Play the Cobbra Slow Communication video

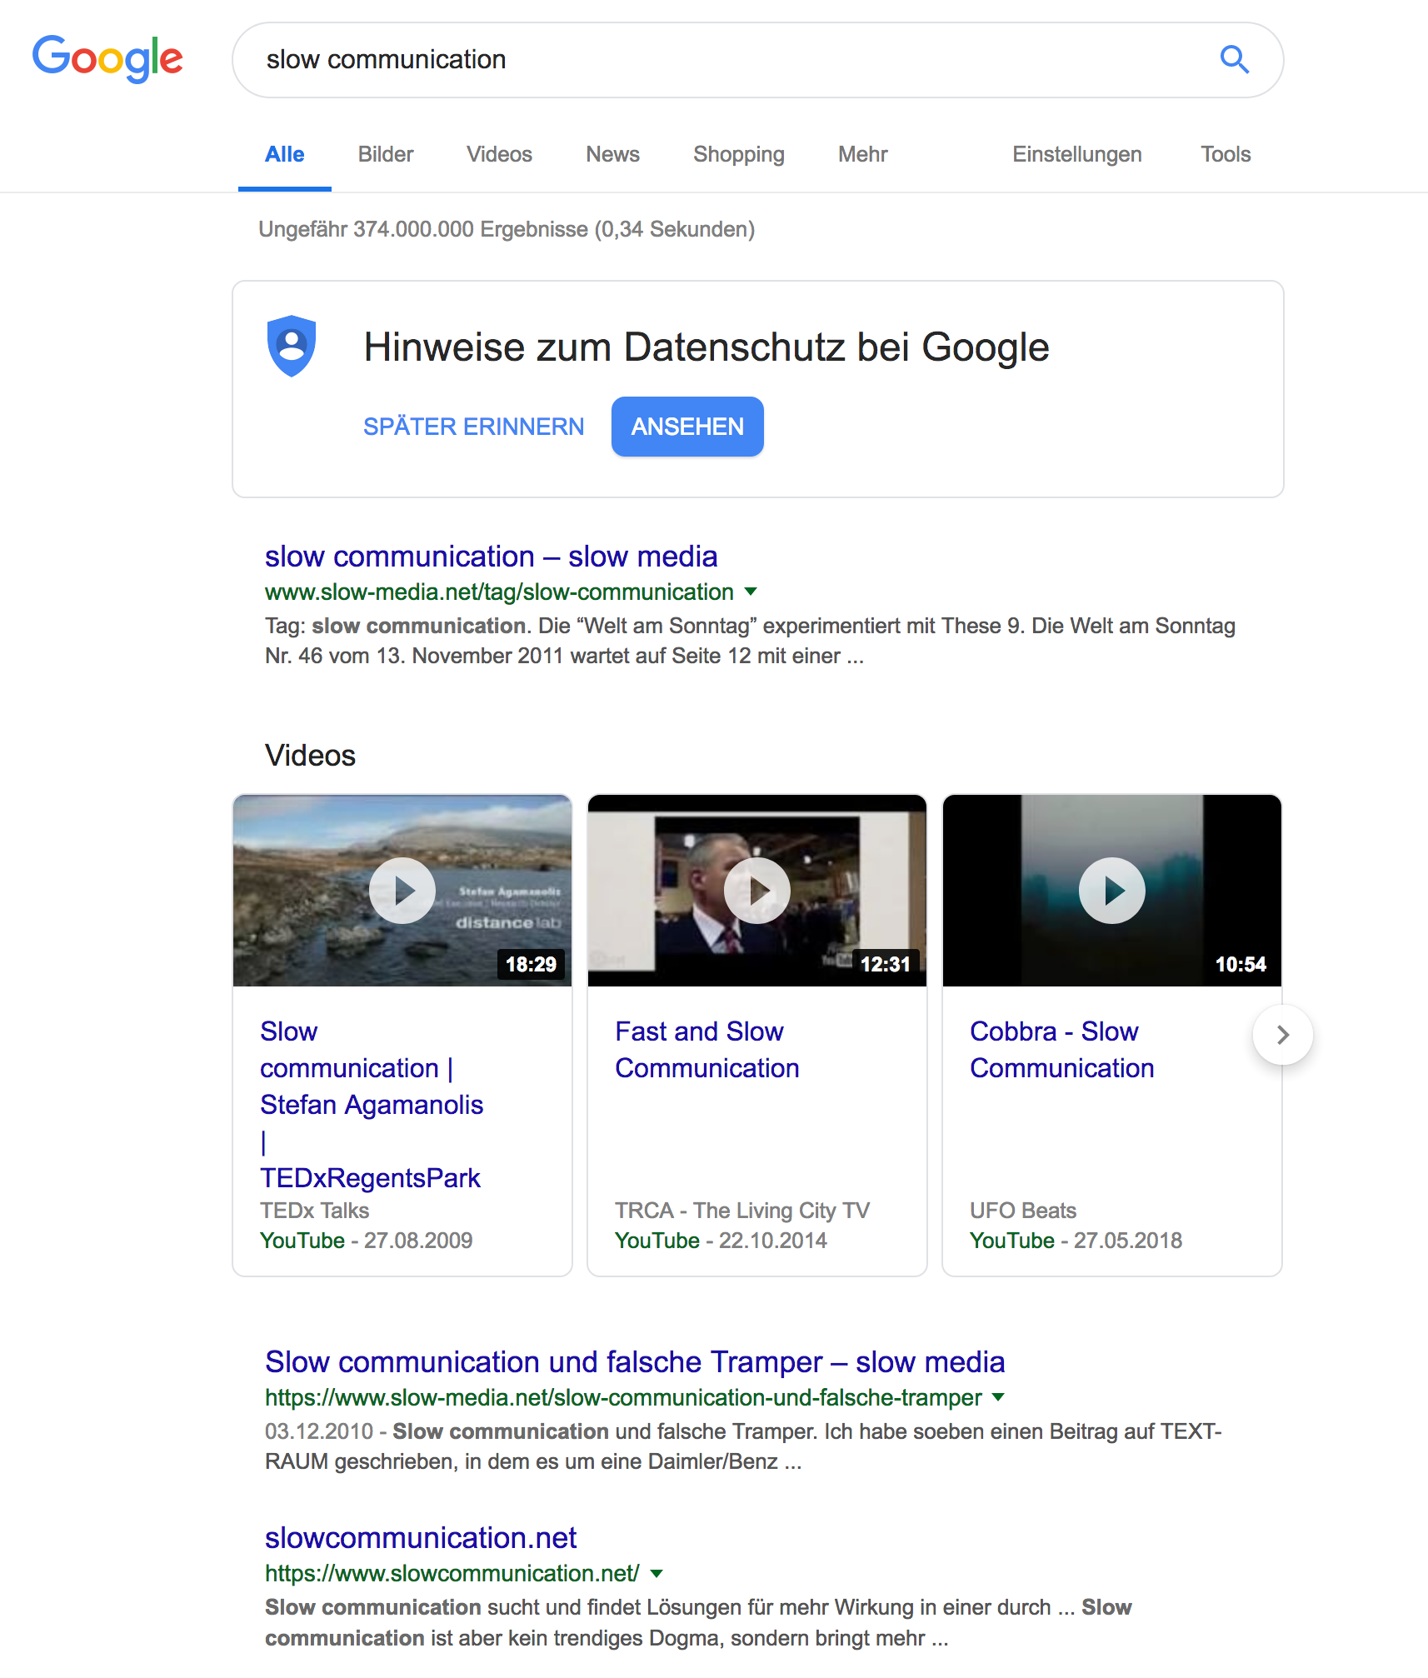pos(1112,891)
